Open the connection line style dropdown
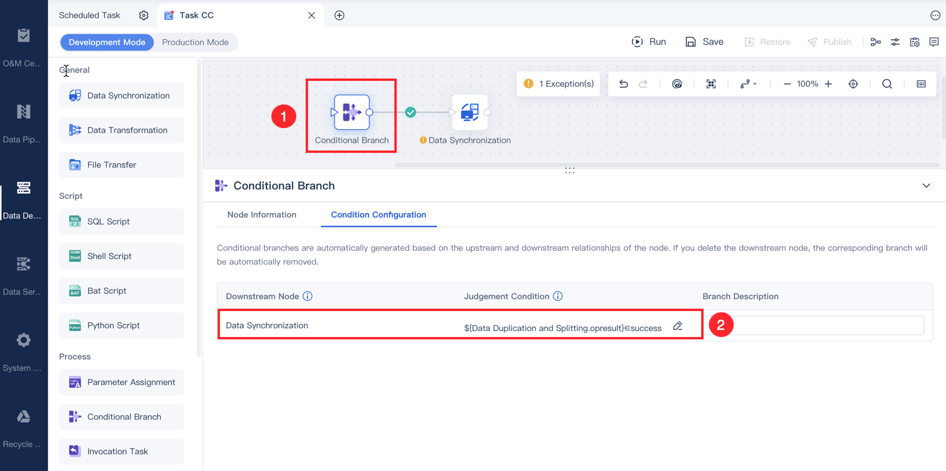This screenshot has width=946, height=471. coord(748,84)
